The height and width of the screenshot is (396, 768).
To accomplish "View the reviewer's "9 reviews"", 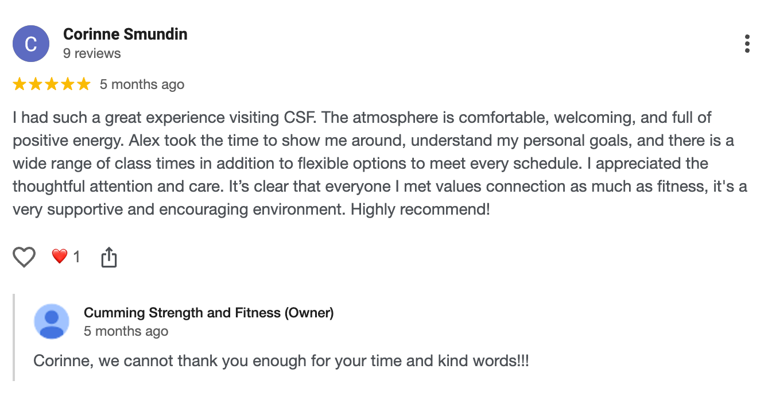I will pyautogui.click(x=92, y=53).
